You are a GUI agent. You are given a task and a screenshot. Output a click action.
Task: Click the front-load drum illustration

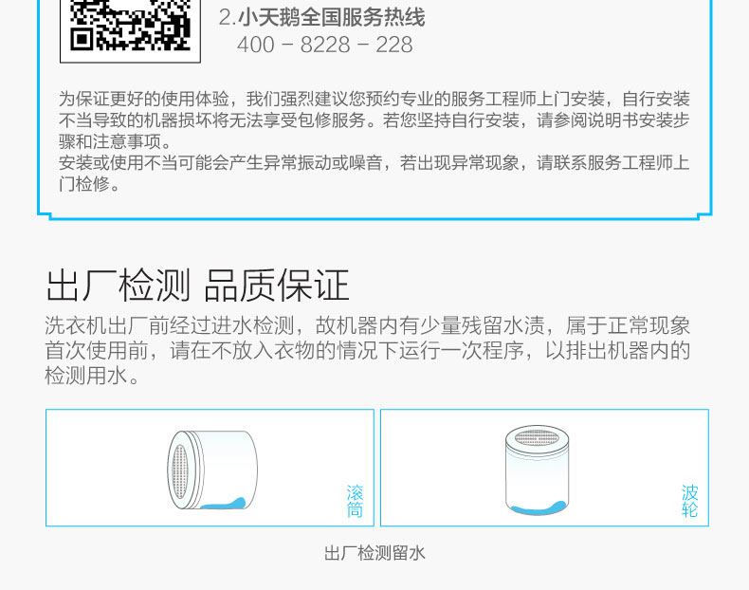tap(212, 470)
